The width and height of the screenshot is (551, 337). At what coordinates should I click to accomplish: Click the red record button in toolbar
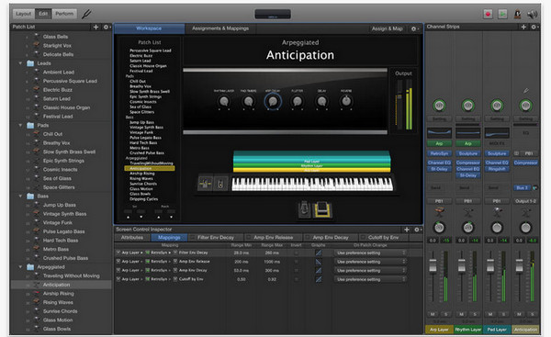coord(488,14)
